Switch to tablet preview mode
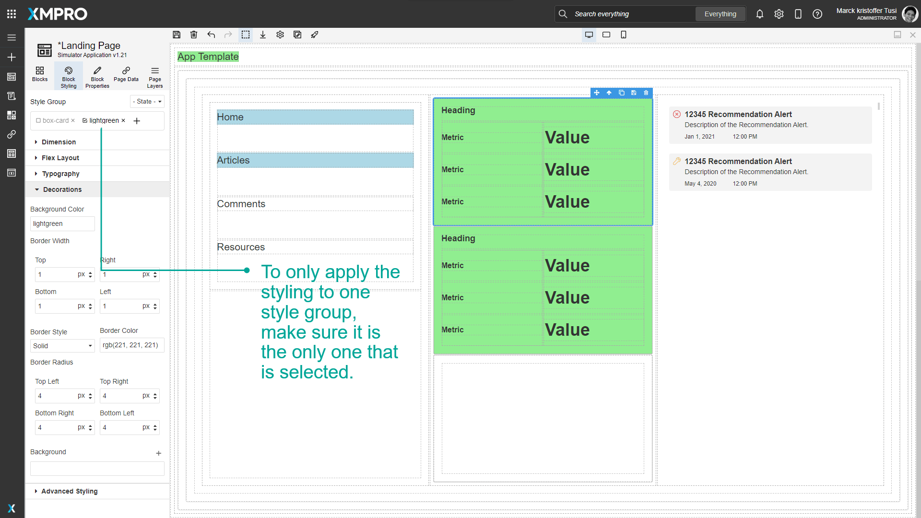This screenshot has width=921, height=518. click(x=606, y=35)
